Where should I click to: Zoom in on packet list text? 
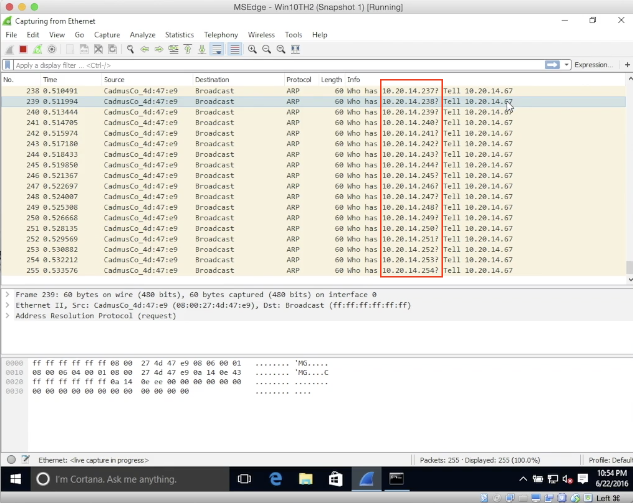click(x=252, y=49)
